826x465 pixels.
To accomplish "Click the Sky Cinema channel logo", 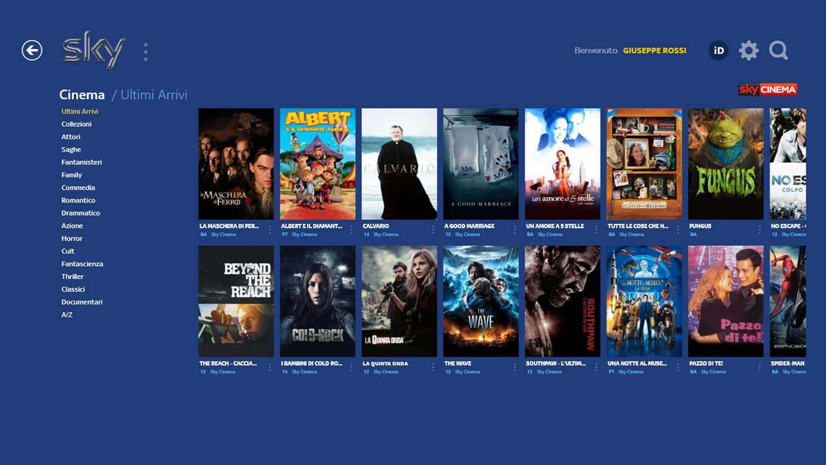I will click(768, 89).
